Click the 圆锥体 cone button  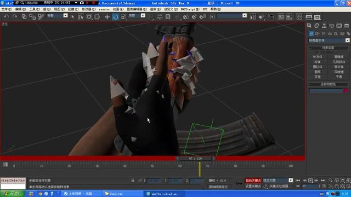339,57
